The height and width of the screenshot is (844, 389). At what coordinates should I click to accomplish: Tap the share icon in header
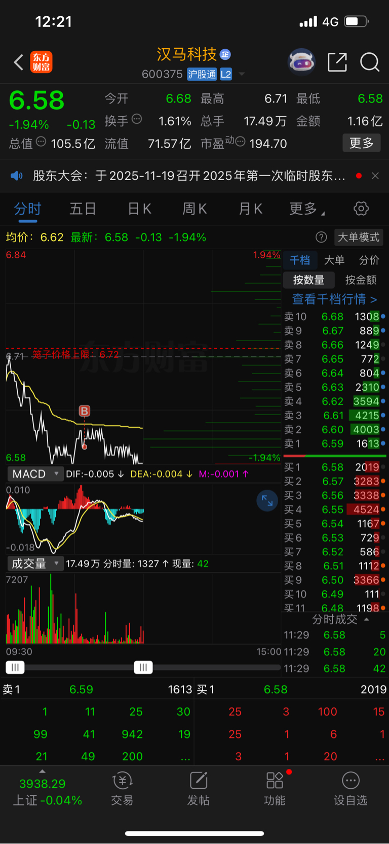click(x=337, y=62)
